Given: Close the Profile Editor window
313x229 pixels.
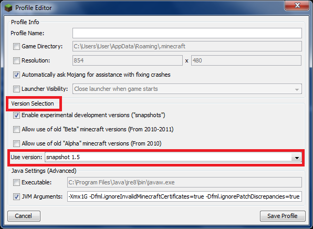Looking at the screenshot, I should 297,5.
